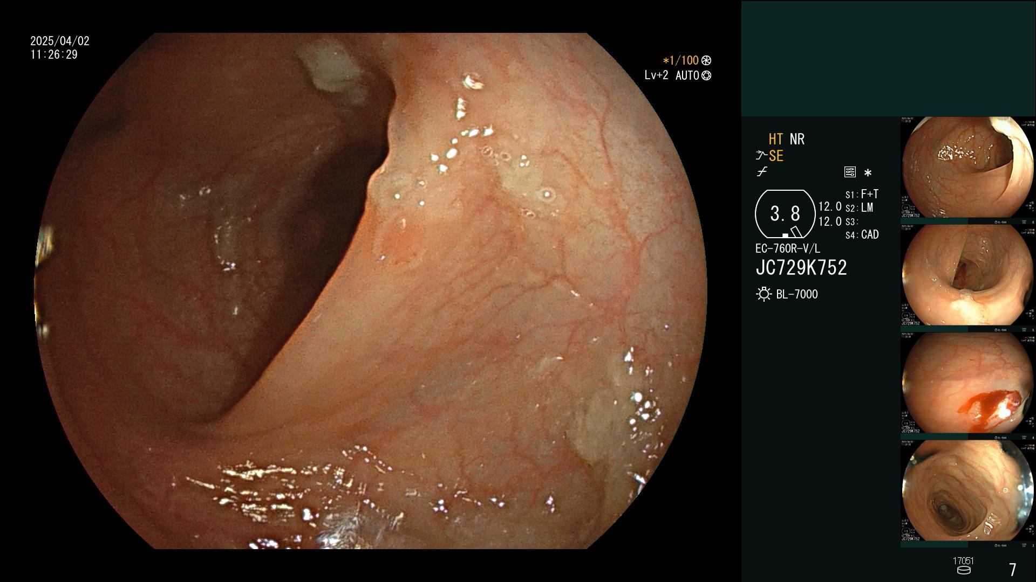
Task: Select the structure enhancement icon left of SE
Action: (x=761, y=156)
